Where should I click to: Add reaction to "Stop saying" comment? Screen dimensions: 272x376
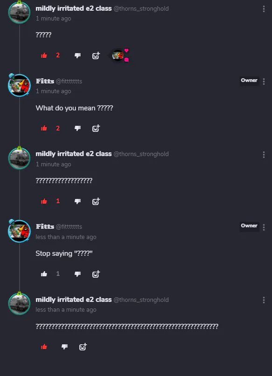pos(96,274)
